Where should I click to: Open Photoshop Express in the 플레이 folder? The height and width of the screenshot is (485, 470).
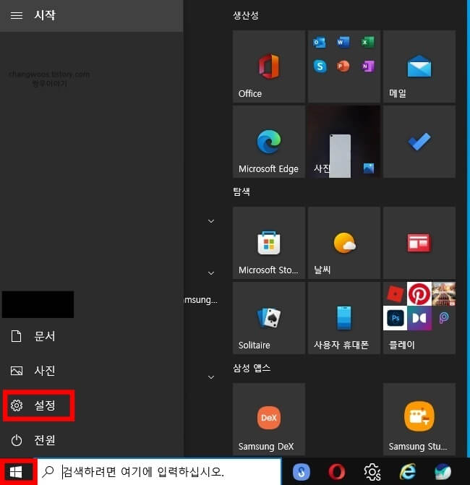click(x=395, y=318)
